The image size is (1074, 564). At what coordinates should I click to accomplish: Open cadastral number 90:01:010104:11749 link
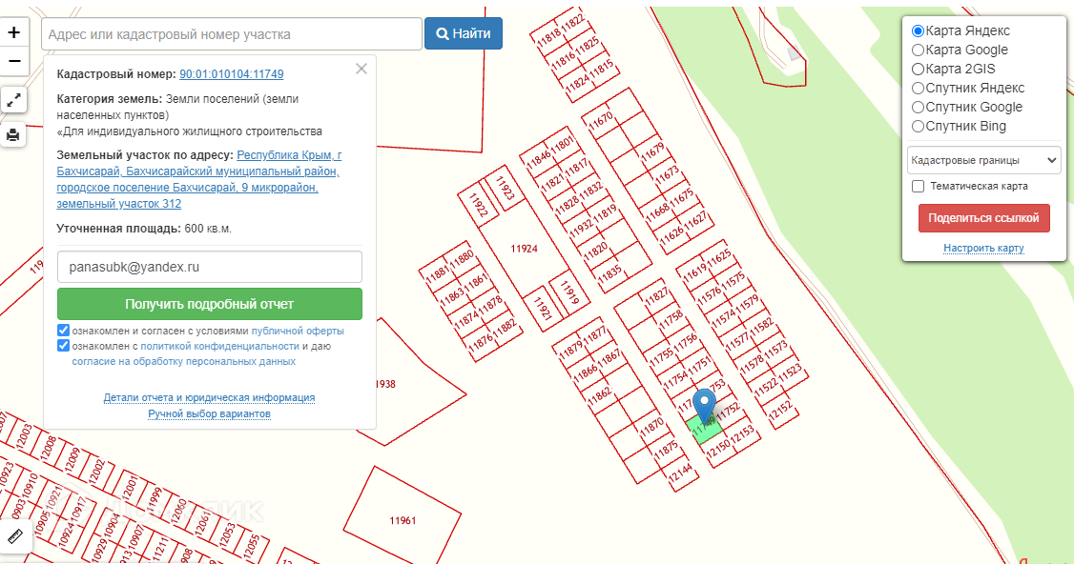click(232, 74)
